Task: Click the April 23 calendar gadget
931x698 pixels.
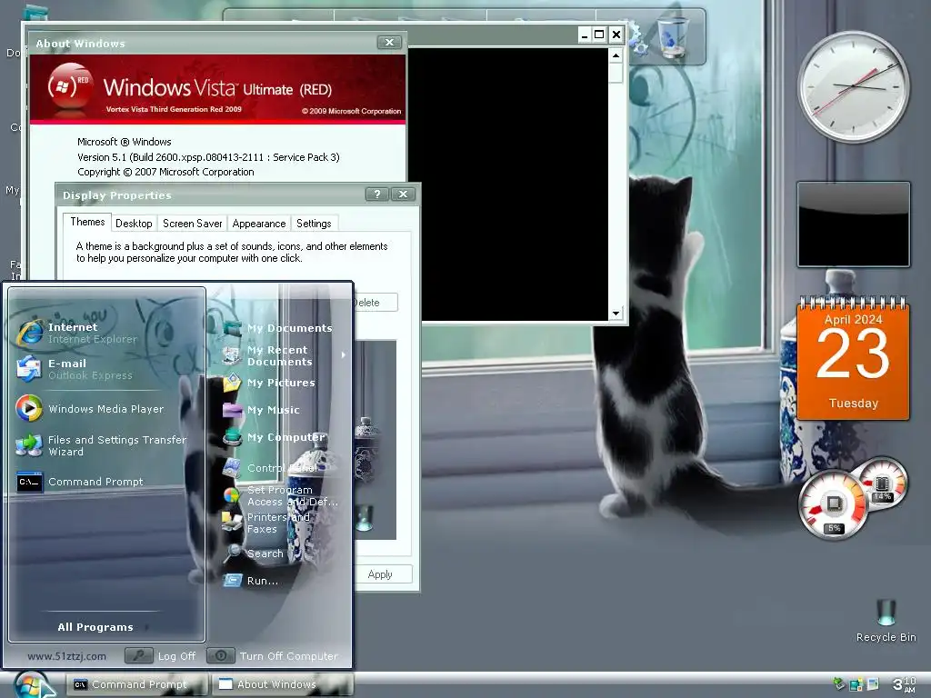Action: click(x=853, y=358)
